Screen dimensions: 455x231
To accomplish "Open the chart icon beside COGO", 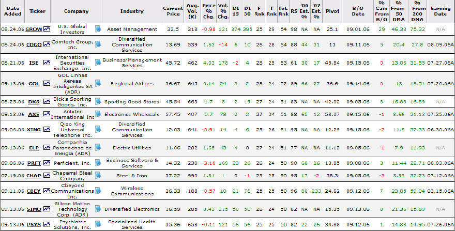I will 47,44.
